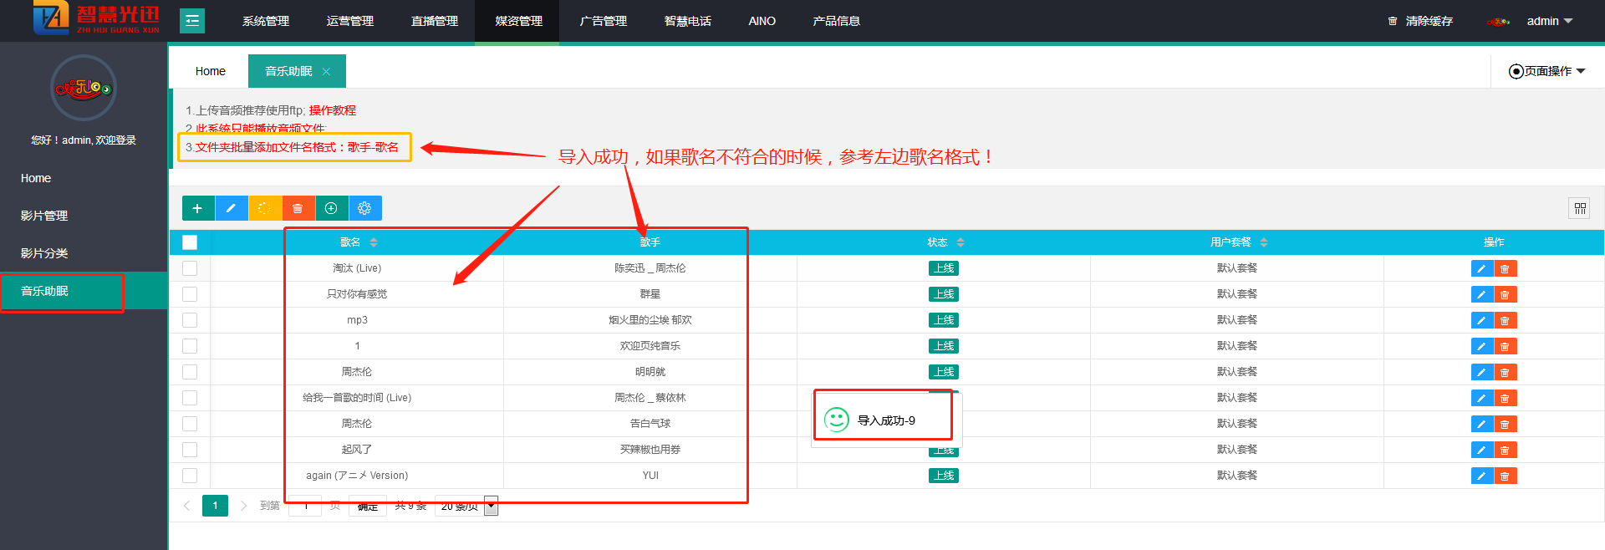The image size is (1605, 550).
Task: Click the orange trash delete toolbar button
Action: click(x=298, y=208)
